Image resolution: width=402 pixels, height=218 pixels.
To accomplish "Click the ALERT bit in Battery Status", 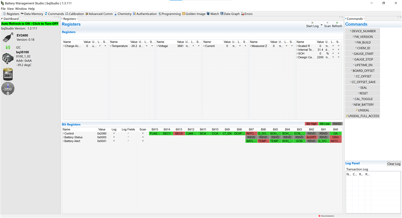I will [x=311, y=138].
